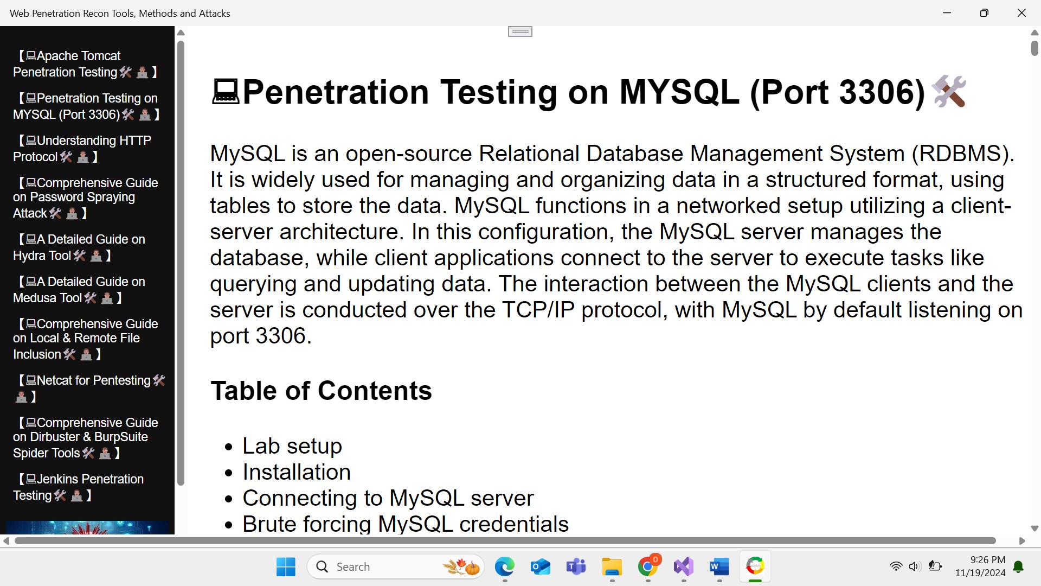Image resolution: width=1041 pixels, height=586 pixels.
Task: Switch to Microsoft Word in the taskbar
Action: click(719, 567)
